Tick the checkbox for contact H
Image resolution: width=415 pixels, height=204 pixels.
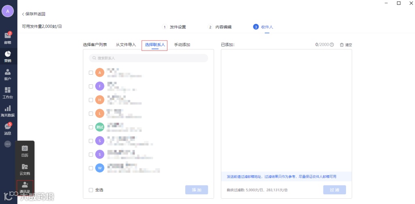(91, 100)
